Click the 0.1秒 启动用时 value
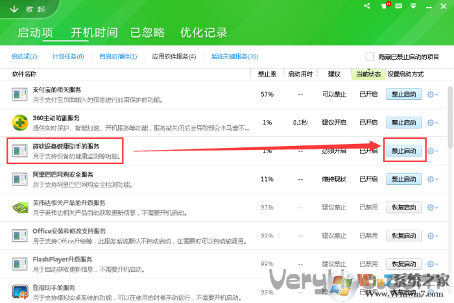The height and width of the screenshot is (303, 454). (x=300, y=123)
